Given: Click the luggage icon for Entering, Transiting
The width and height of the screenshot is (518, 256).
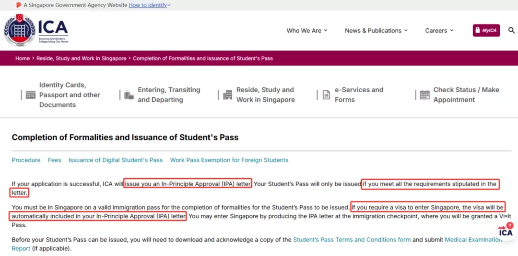Looking at the screenshot, I should [129, 95].
